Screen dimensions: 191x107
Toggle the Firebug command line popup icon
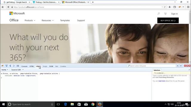tap(18, 66)
